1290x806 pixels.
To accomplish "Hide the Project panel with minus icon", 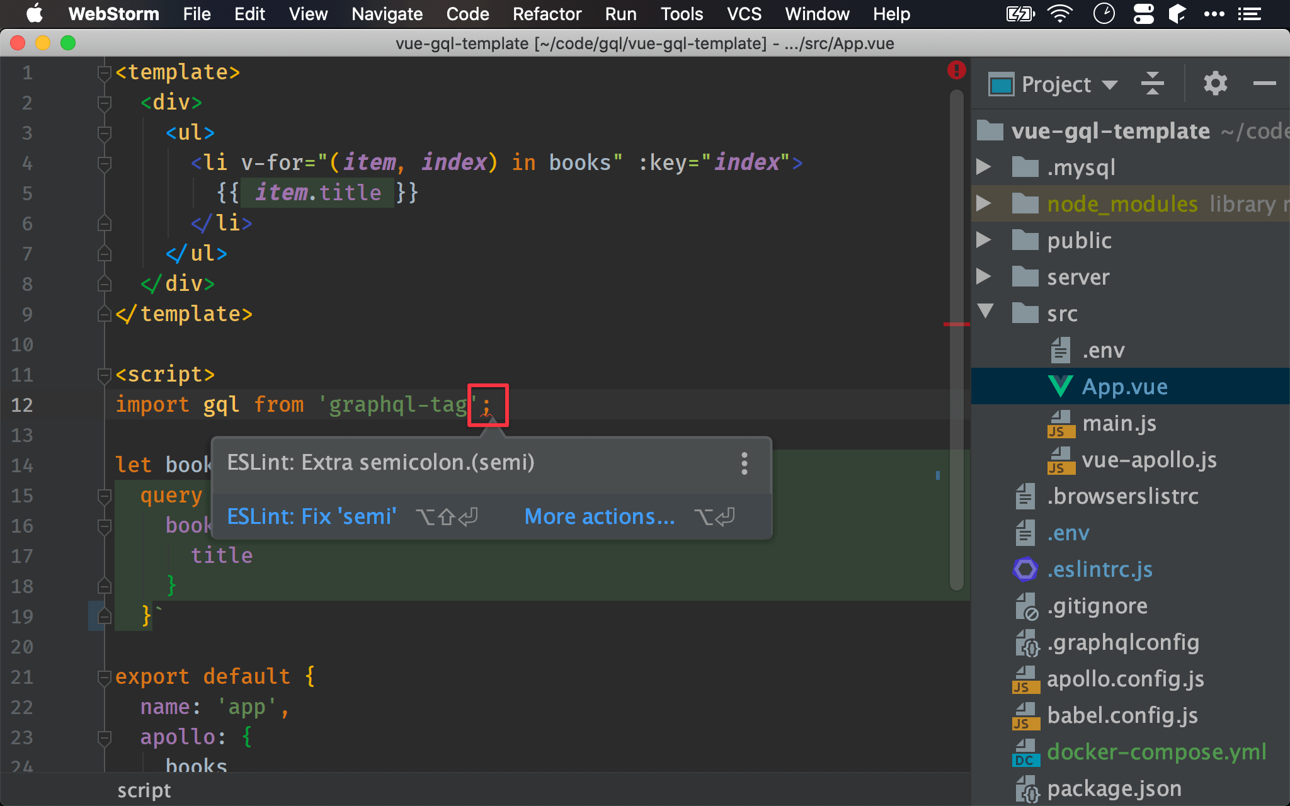I will (x=1264, y=84).
